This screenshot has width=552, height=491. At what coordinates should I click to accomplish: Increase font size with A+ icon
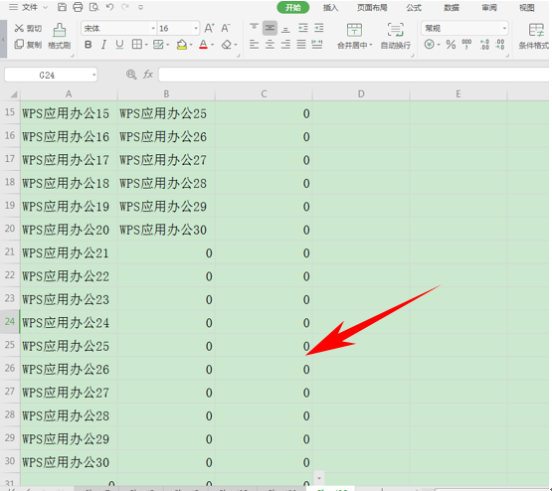click(x=210, y=28)
